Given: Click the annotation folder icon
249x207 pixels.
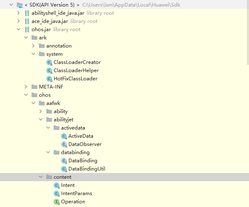Looking at the screenshot, I should click(x=42, y=46).
